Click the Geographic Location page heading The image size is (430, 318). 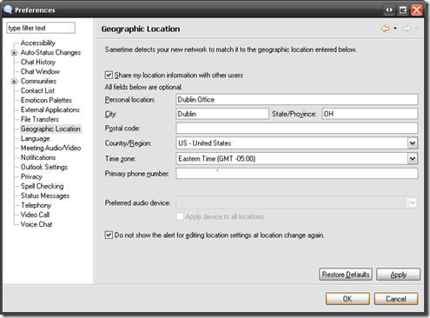coord(141,29)
